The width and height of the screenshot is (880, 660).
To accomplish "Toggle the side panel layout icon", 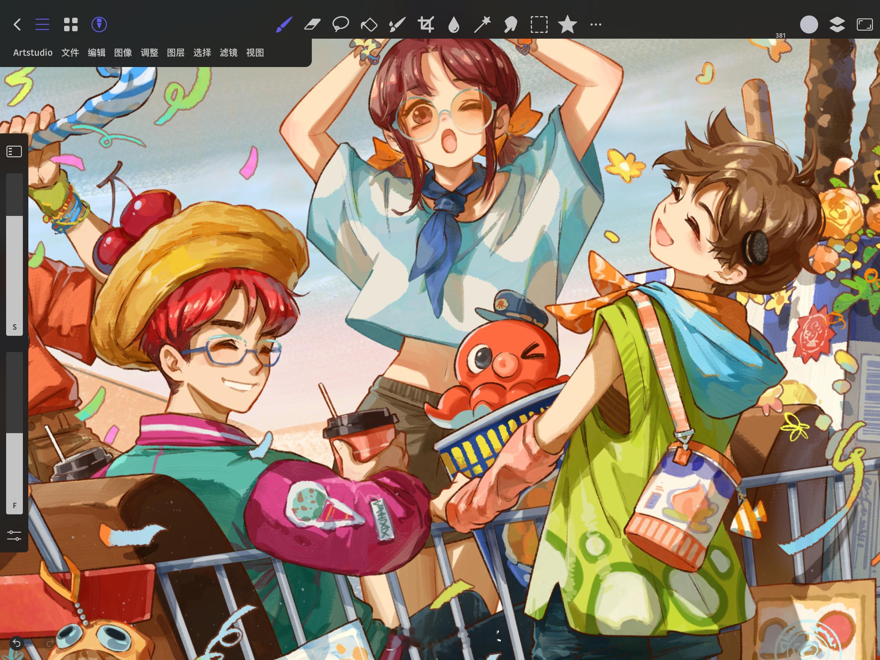I will pos(14,152).
